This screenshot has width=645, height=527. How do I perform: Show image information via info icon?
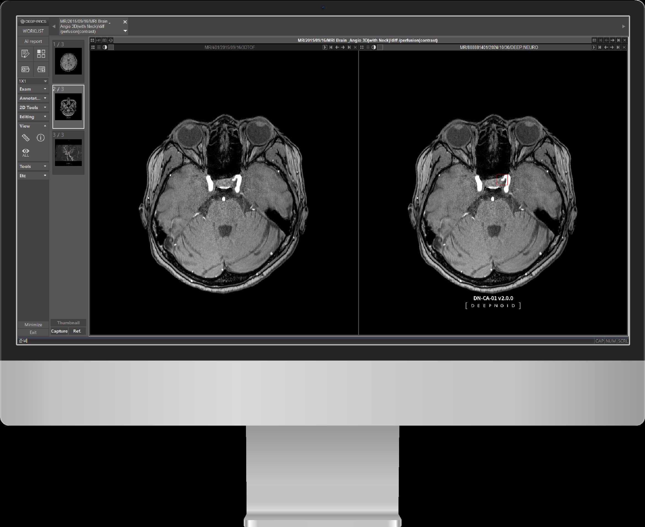click(41, 138)
